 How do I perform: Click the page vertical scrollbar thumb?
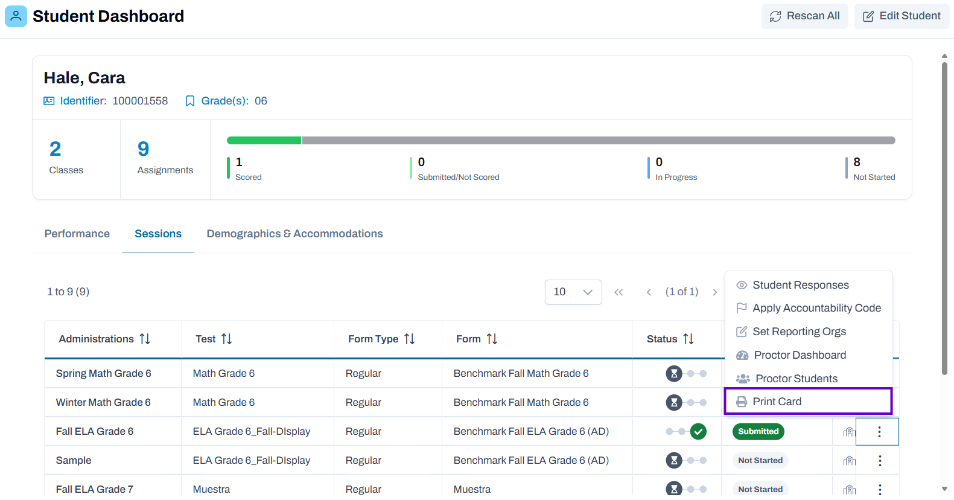click(x=944, y=217)
